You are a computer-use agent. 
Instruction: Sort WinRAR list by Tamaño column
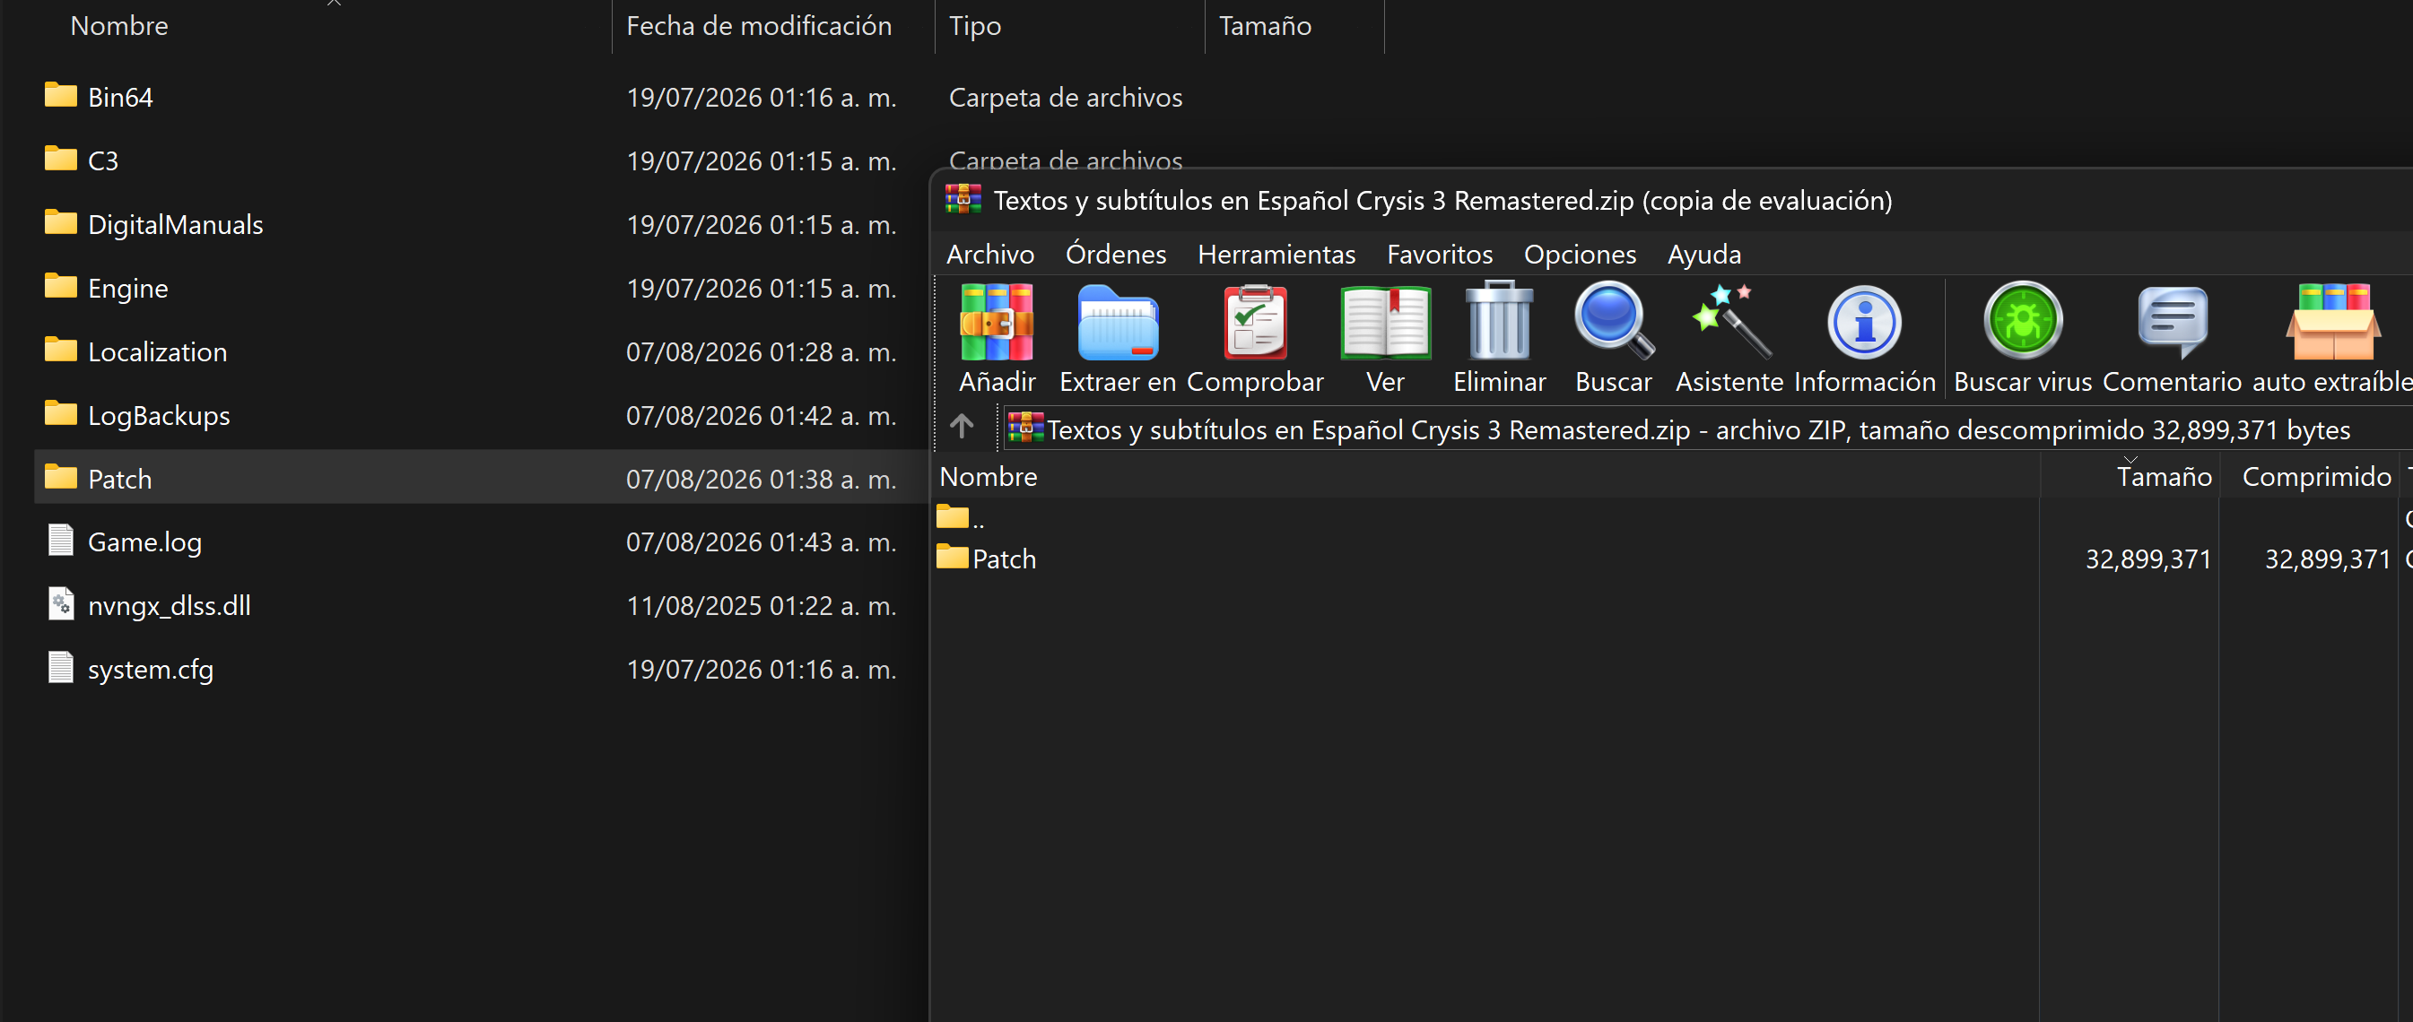tap(2164, 476)
